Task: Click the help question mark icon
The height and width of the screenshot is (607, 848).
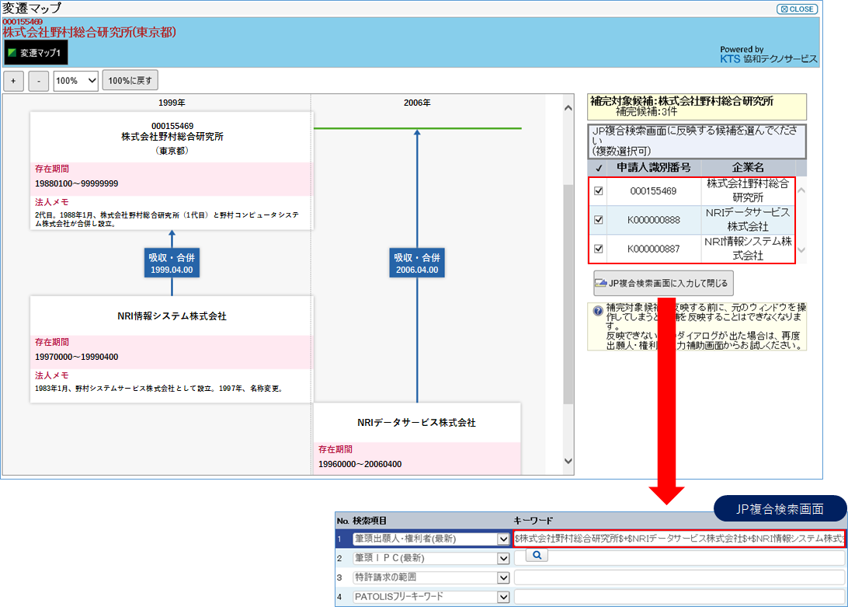Action: (x=598, y=311)
